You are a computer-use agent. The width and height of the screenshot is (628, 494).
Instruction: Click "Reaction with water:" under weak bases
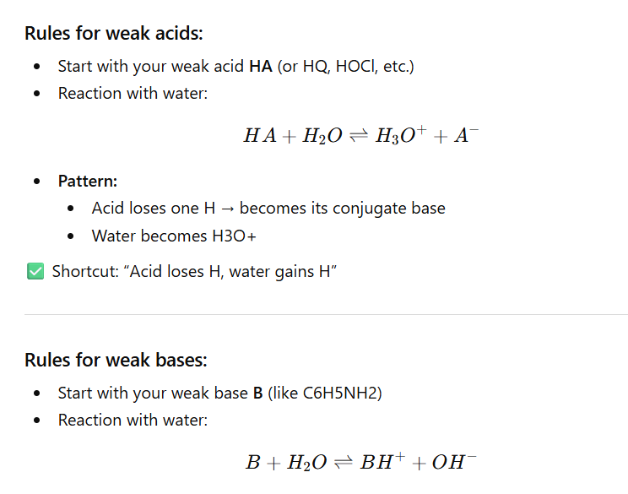133,420
